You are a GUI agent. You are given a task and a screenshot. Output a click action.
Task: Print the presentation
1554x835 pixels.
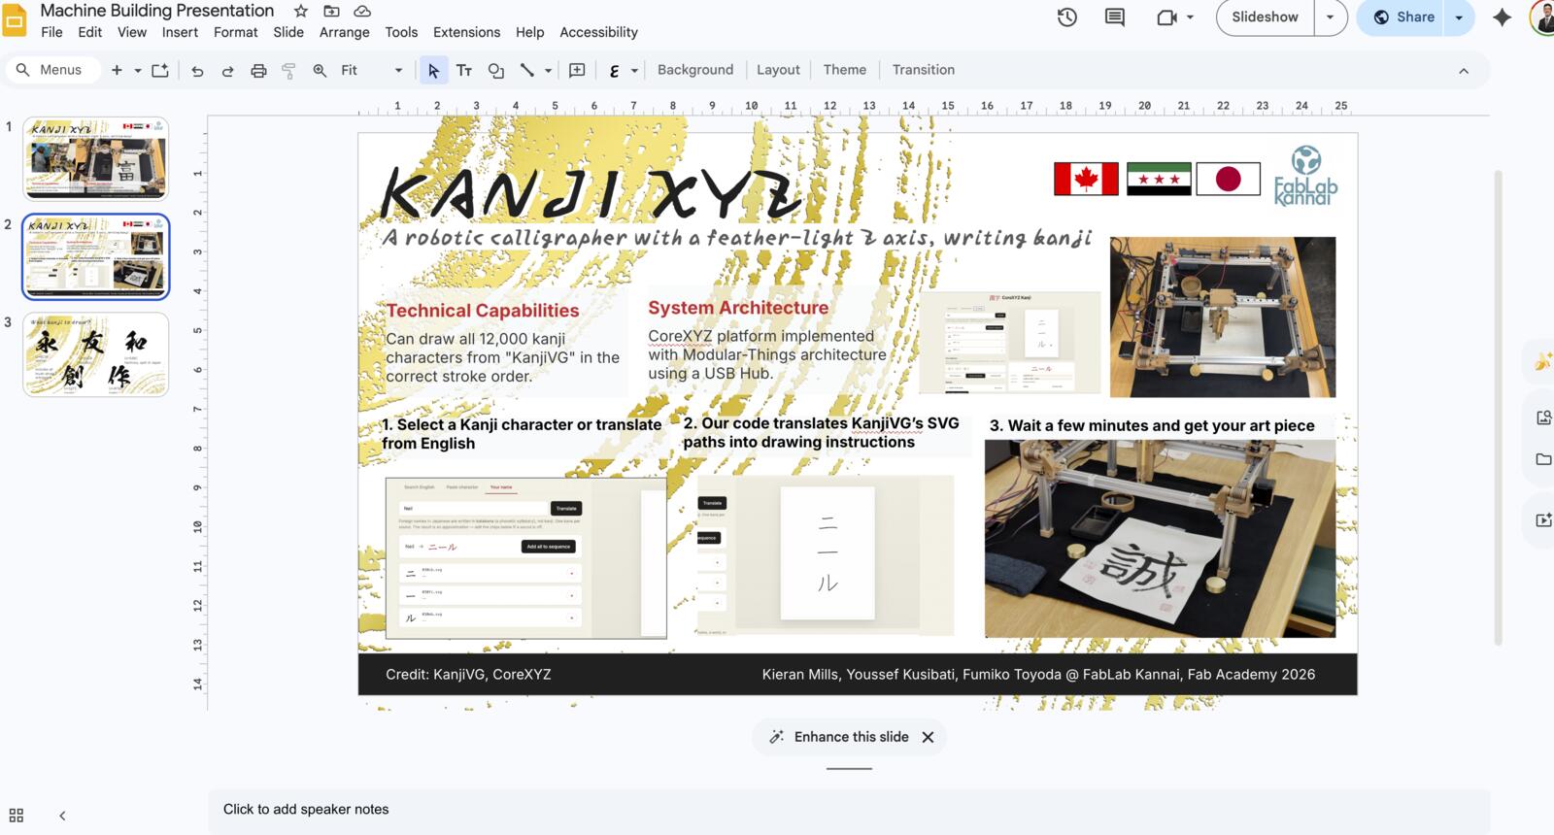[x=258, y=70]
